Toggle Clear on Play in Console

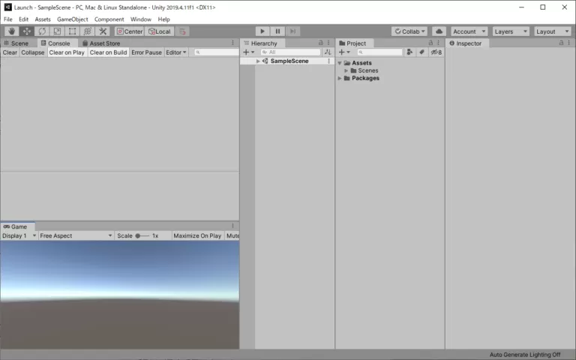pyautogui.click(x=67, y=52)
